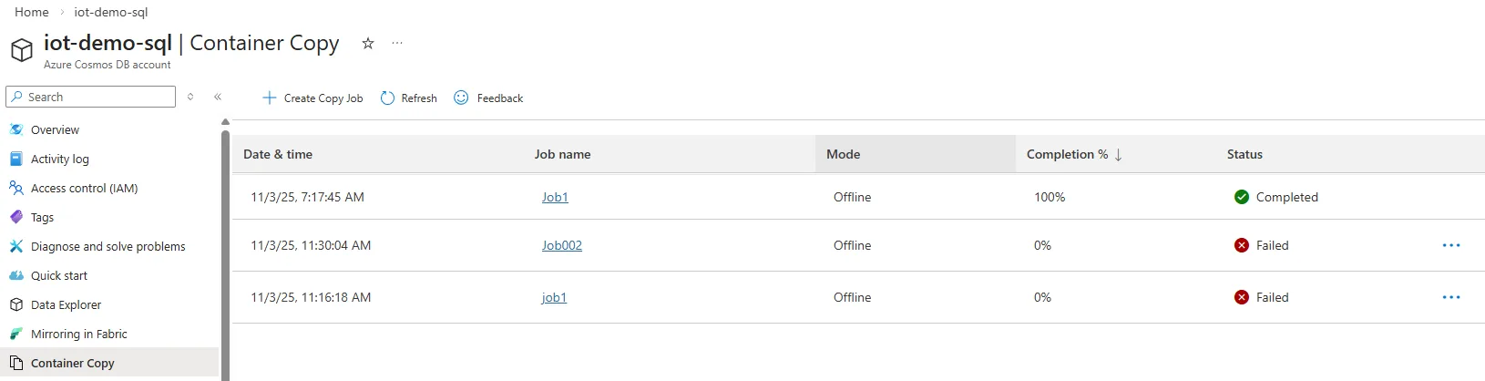Open the more options ellipsis beside the title

click(x=397, y=44)
